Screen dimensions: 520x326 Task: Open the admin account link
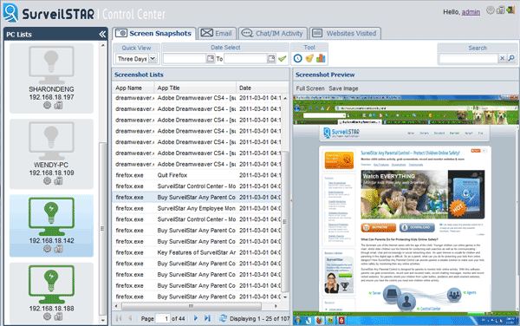click(471, 12)
